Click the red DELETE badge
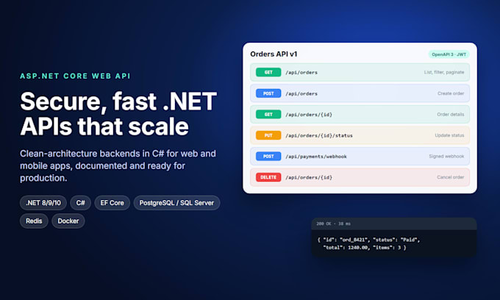Image resolution: width=500 pixels, height=300 pixels. [x=268, y=177]
